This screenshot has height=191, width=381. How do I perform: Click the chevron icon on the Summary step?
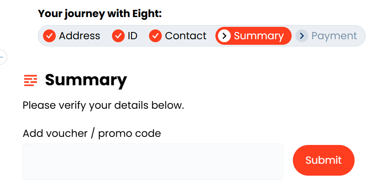click(x=224, y=36)
